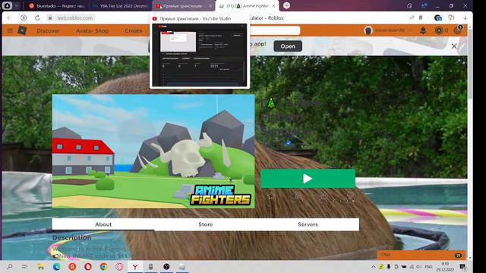Viewport: 486px width, 273px height.
Task: Click the taskbar clock and date
Action: pyautogui.click(x=445, y=266)
